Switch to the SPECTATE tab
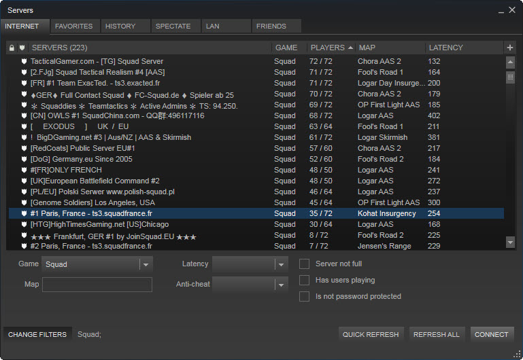Screen dimensions: 523x360 pos(175,26)
